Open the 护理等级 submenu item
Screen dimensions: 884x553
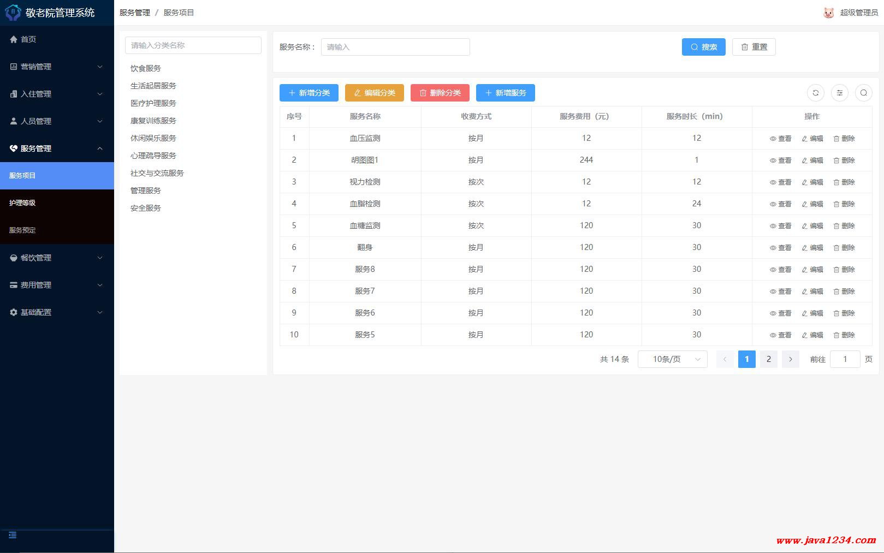click(x=22, y=203)
